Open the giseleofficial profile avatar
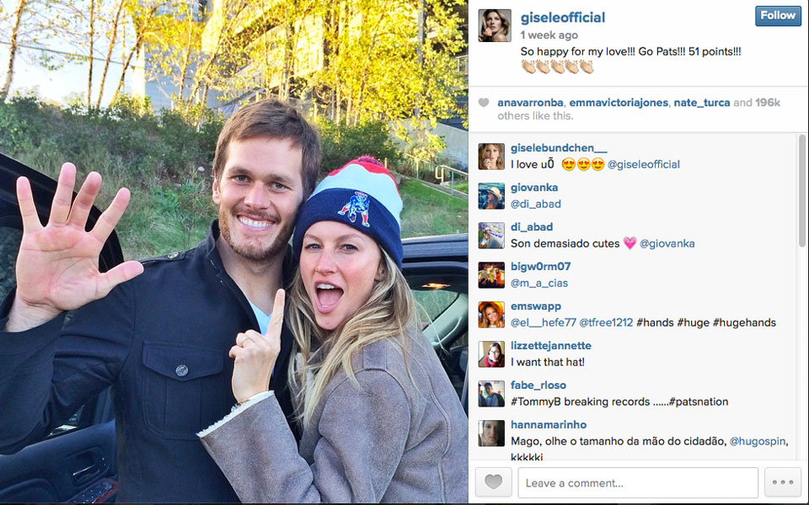The width and height of the screenshot is (809, 505). tap(495, 25)
